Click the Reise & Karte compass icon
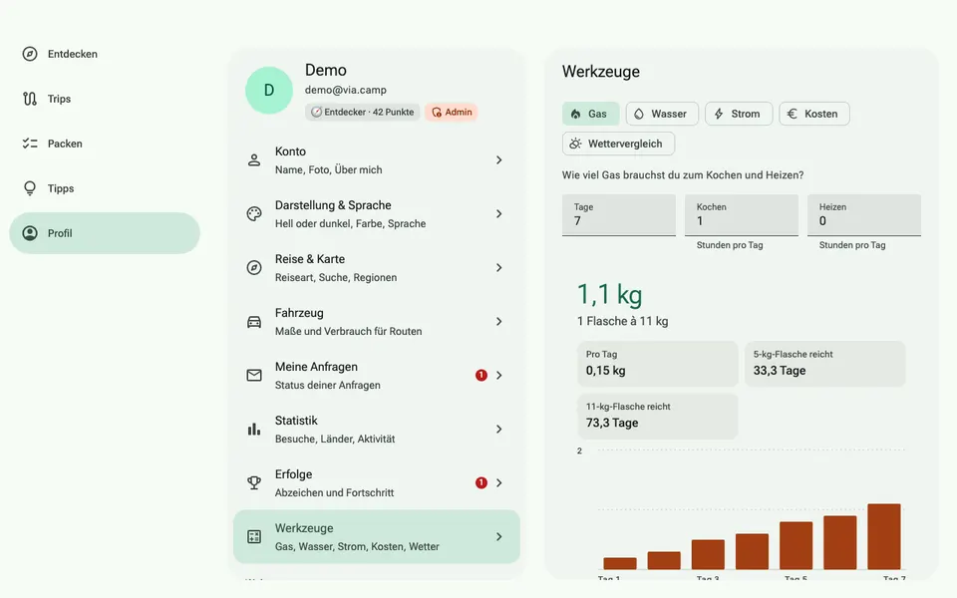The height and width of the screenshot is (598, 957). (x=254, y=267)
